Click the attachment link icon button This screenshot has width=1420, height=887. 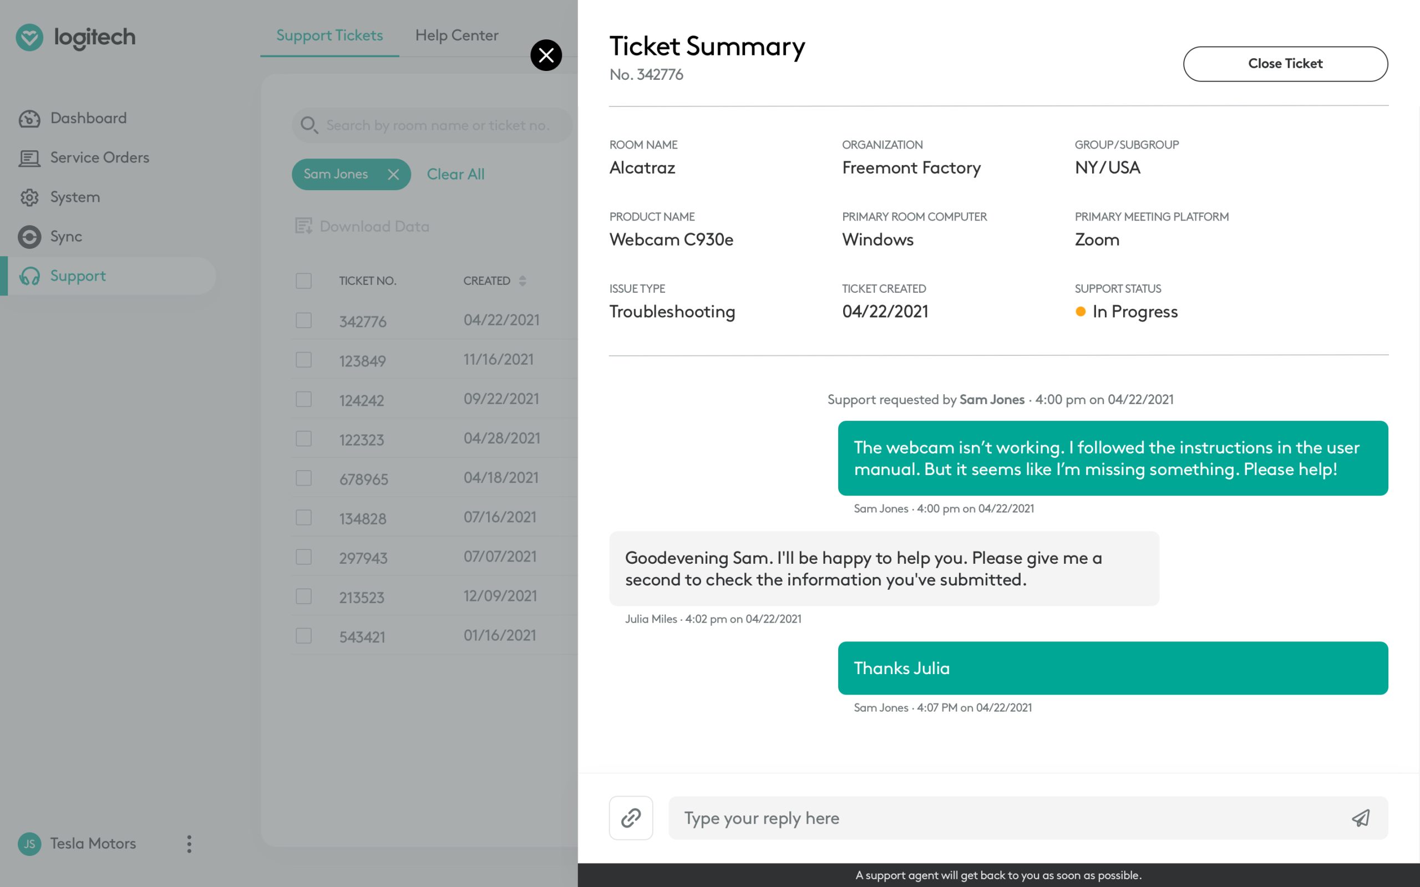pyautogui.click(x=631, y=818)
